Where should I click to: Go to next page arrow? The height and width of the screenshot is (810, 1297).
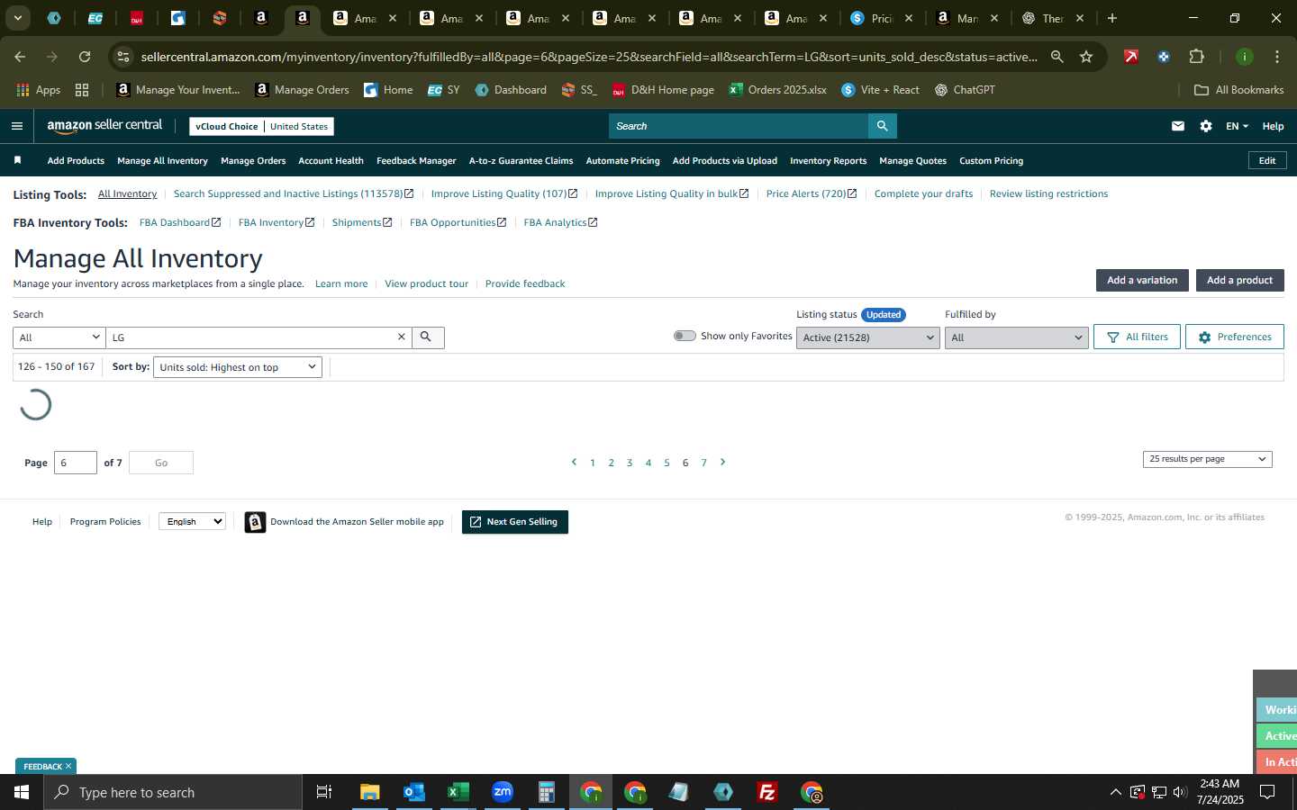pos(722,462)
